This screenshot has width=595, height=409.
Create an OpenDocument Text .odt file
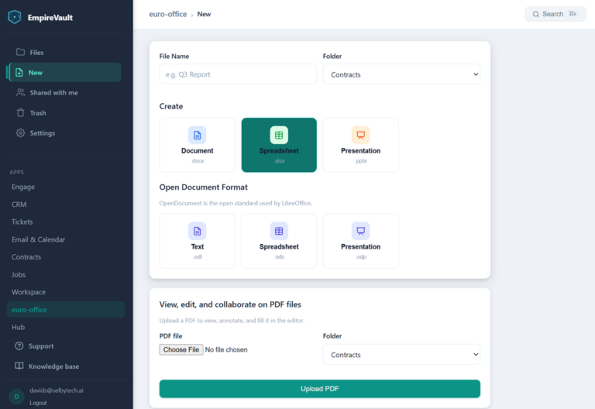coord(198,241)
